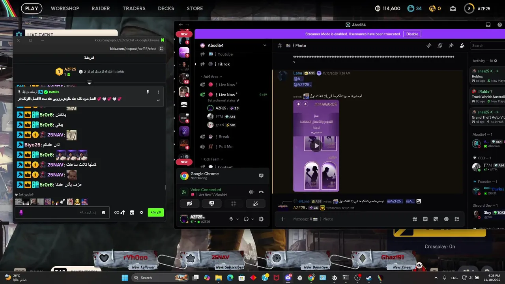Open mail icon in game top bar
The image size is (505, 284).
(453, 8)
